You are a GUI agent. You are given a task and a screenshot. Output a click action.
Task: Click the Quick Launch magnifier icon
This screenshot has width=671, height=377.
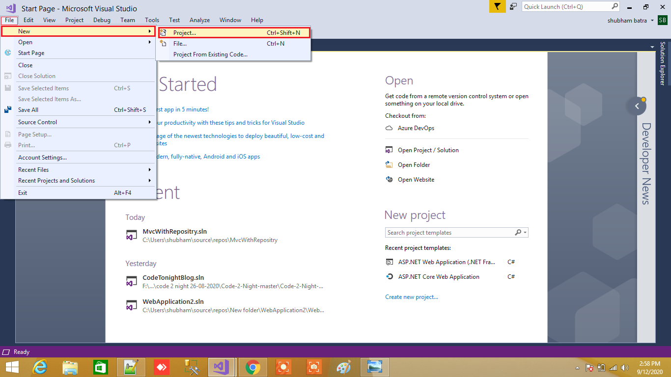(615, 7)
